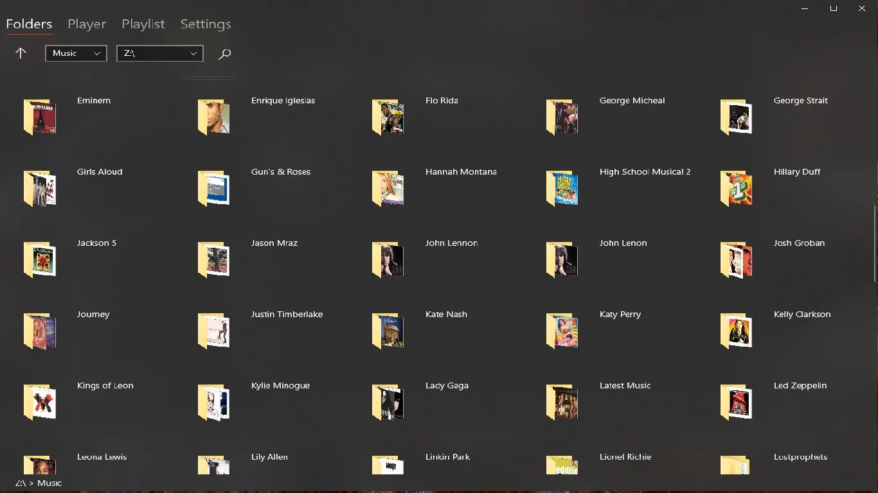This screenshot has width=878, height=493.
Task: Open the George Strait folder icon
Action: coord(737,117)
